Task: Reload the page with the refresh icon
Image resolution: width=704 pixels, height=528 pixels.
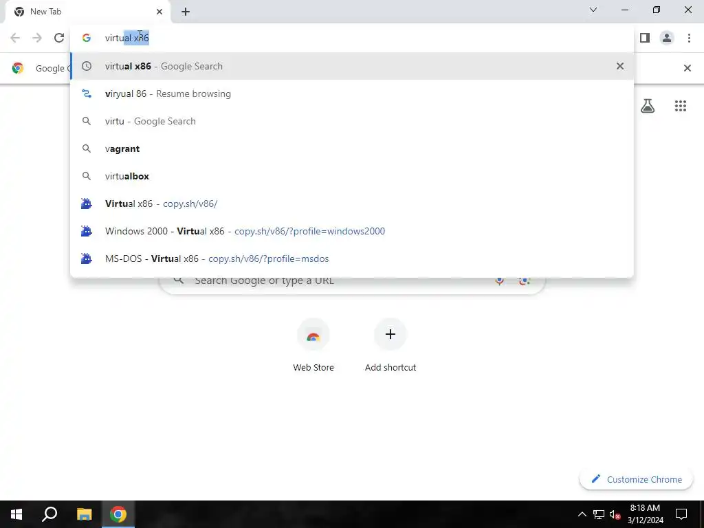Action: 59,38
